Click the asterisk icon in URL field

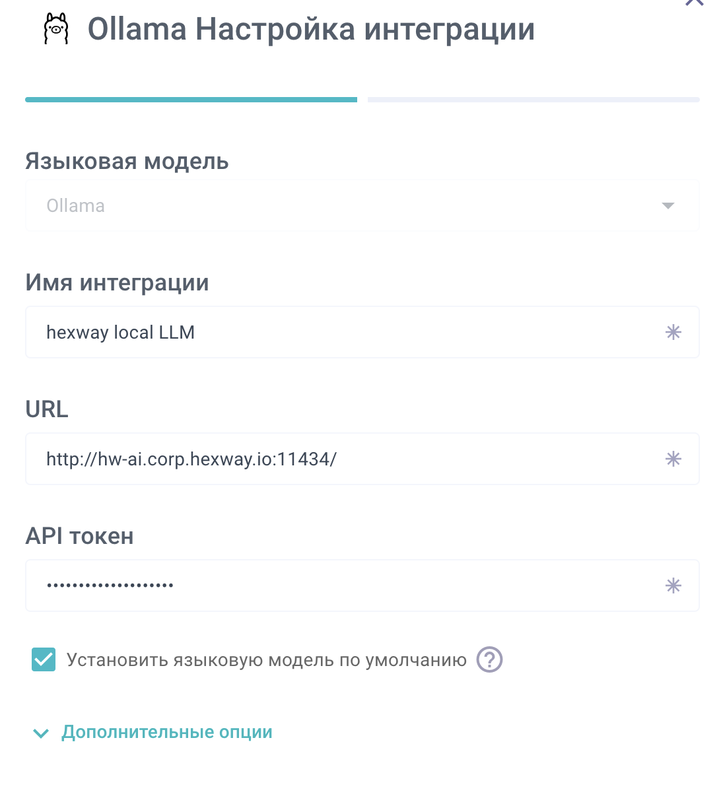[673, 459]
